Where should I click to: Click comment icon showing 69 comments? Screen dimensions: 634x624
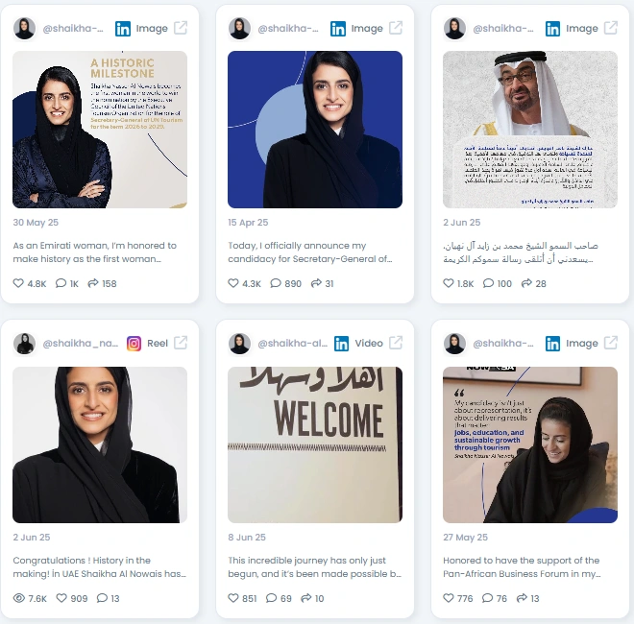coord(271,598)
